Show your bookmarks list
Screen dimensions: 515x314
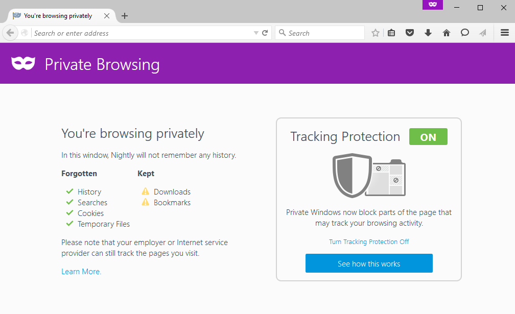coord(391,33)
